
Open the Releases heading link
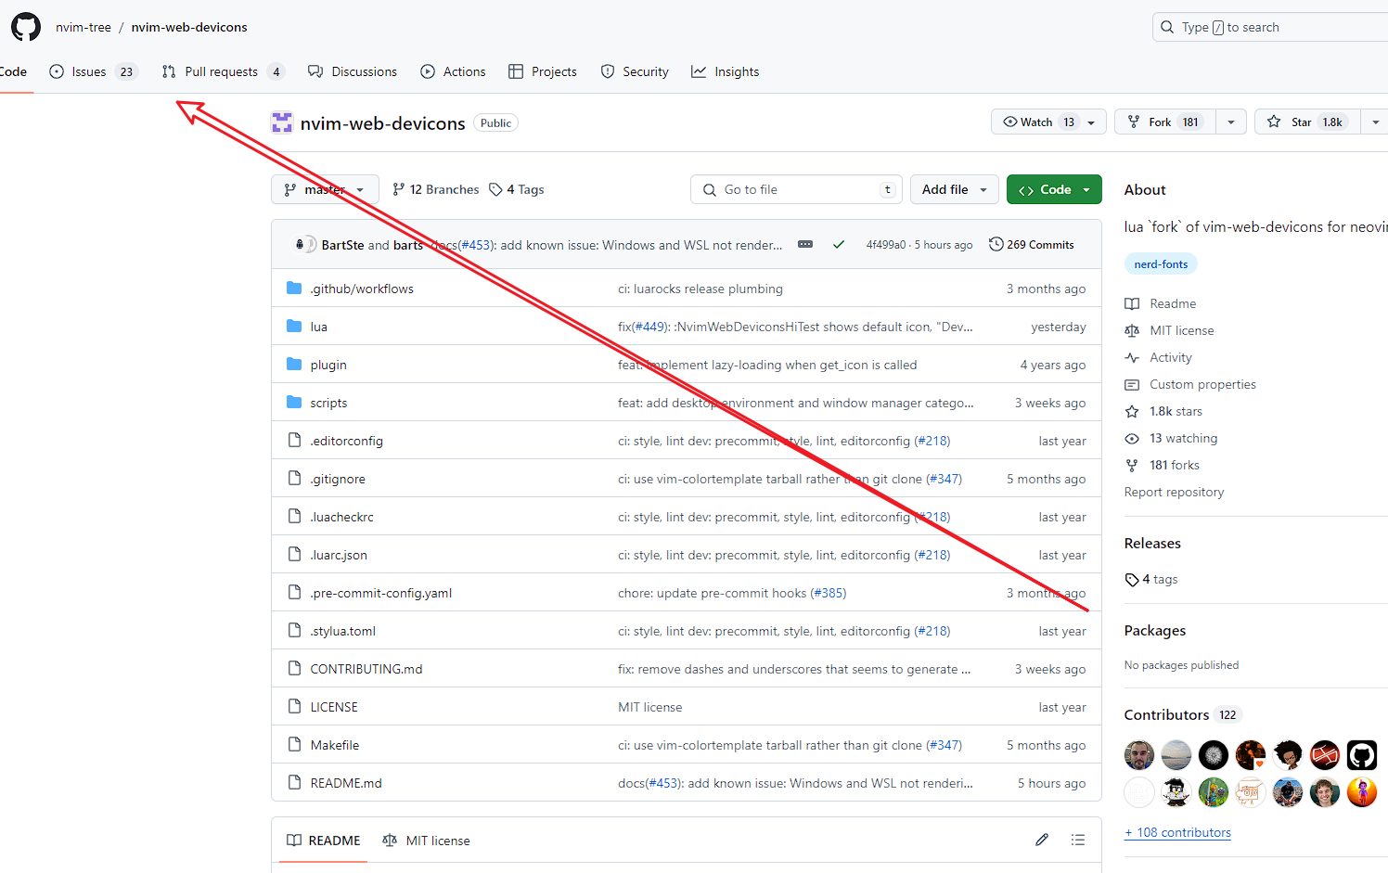coord(1152,544)
